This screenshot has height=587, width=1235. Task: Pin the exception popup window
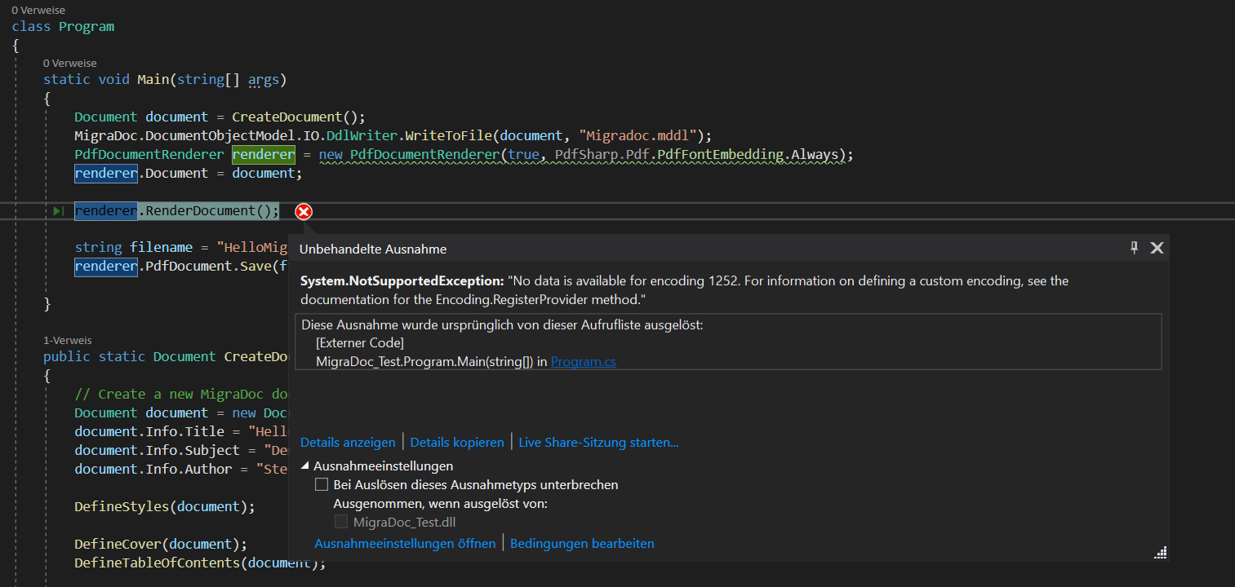point(1134,248)
